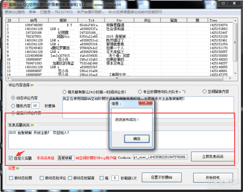This screenshot has width=243, height=192.
Task: Select the row with QQ号 1084746080
Action: click(119, 25)
